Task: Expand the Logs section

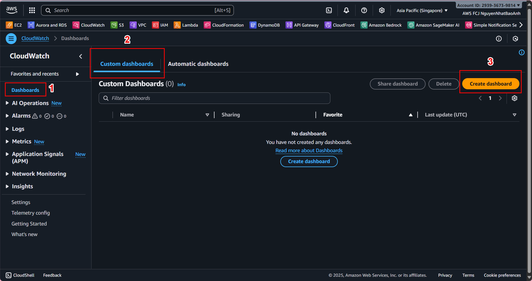Action: [x=7, y=129]
